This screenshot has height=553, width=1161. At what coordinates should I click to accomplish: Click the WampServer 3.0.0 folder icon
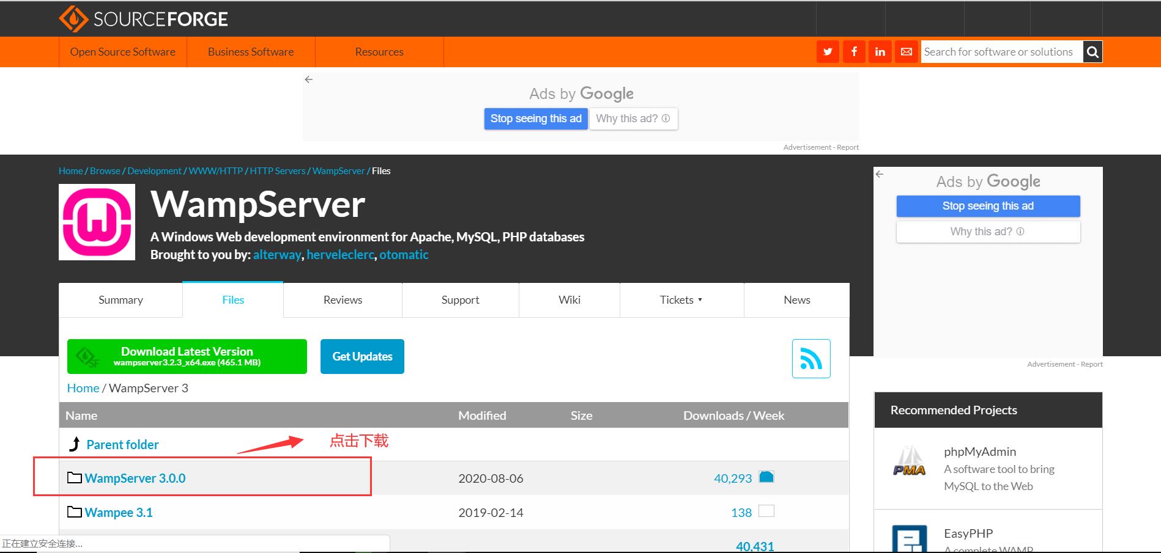pyautogui.click(x=75, y=477)
